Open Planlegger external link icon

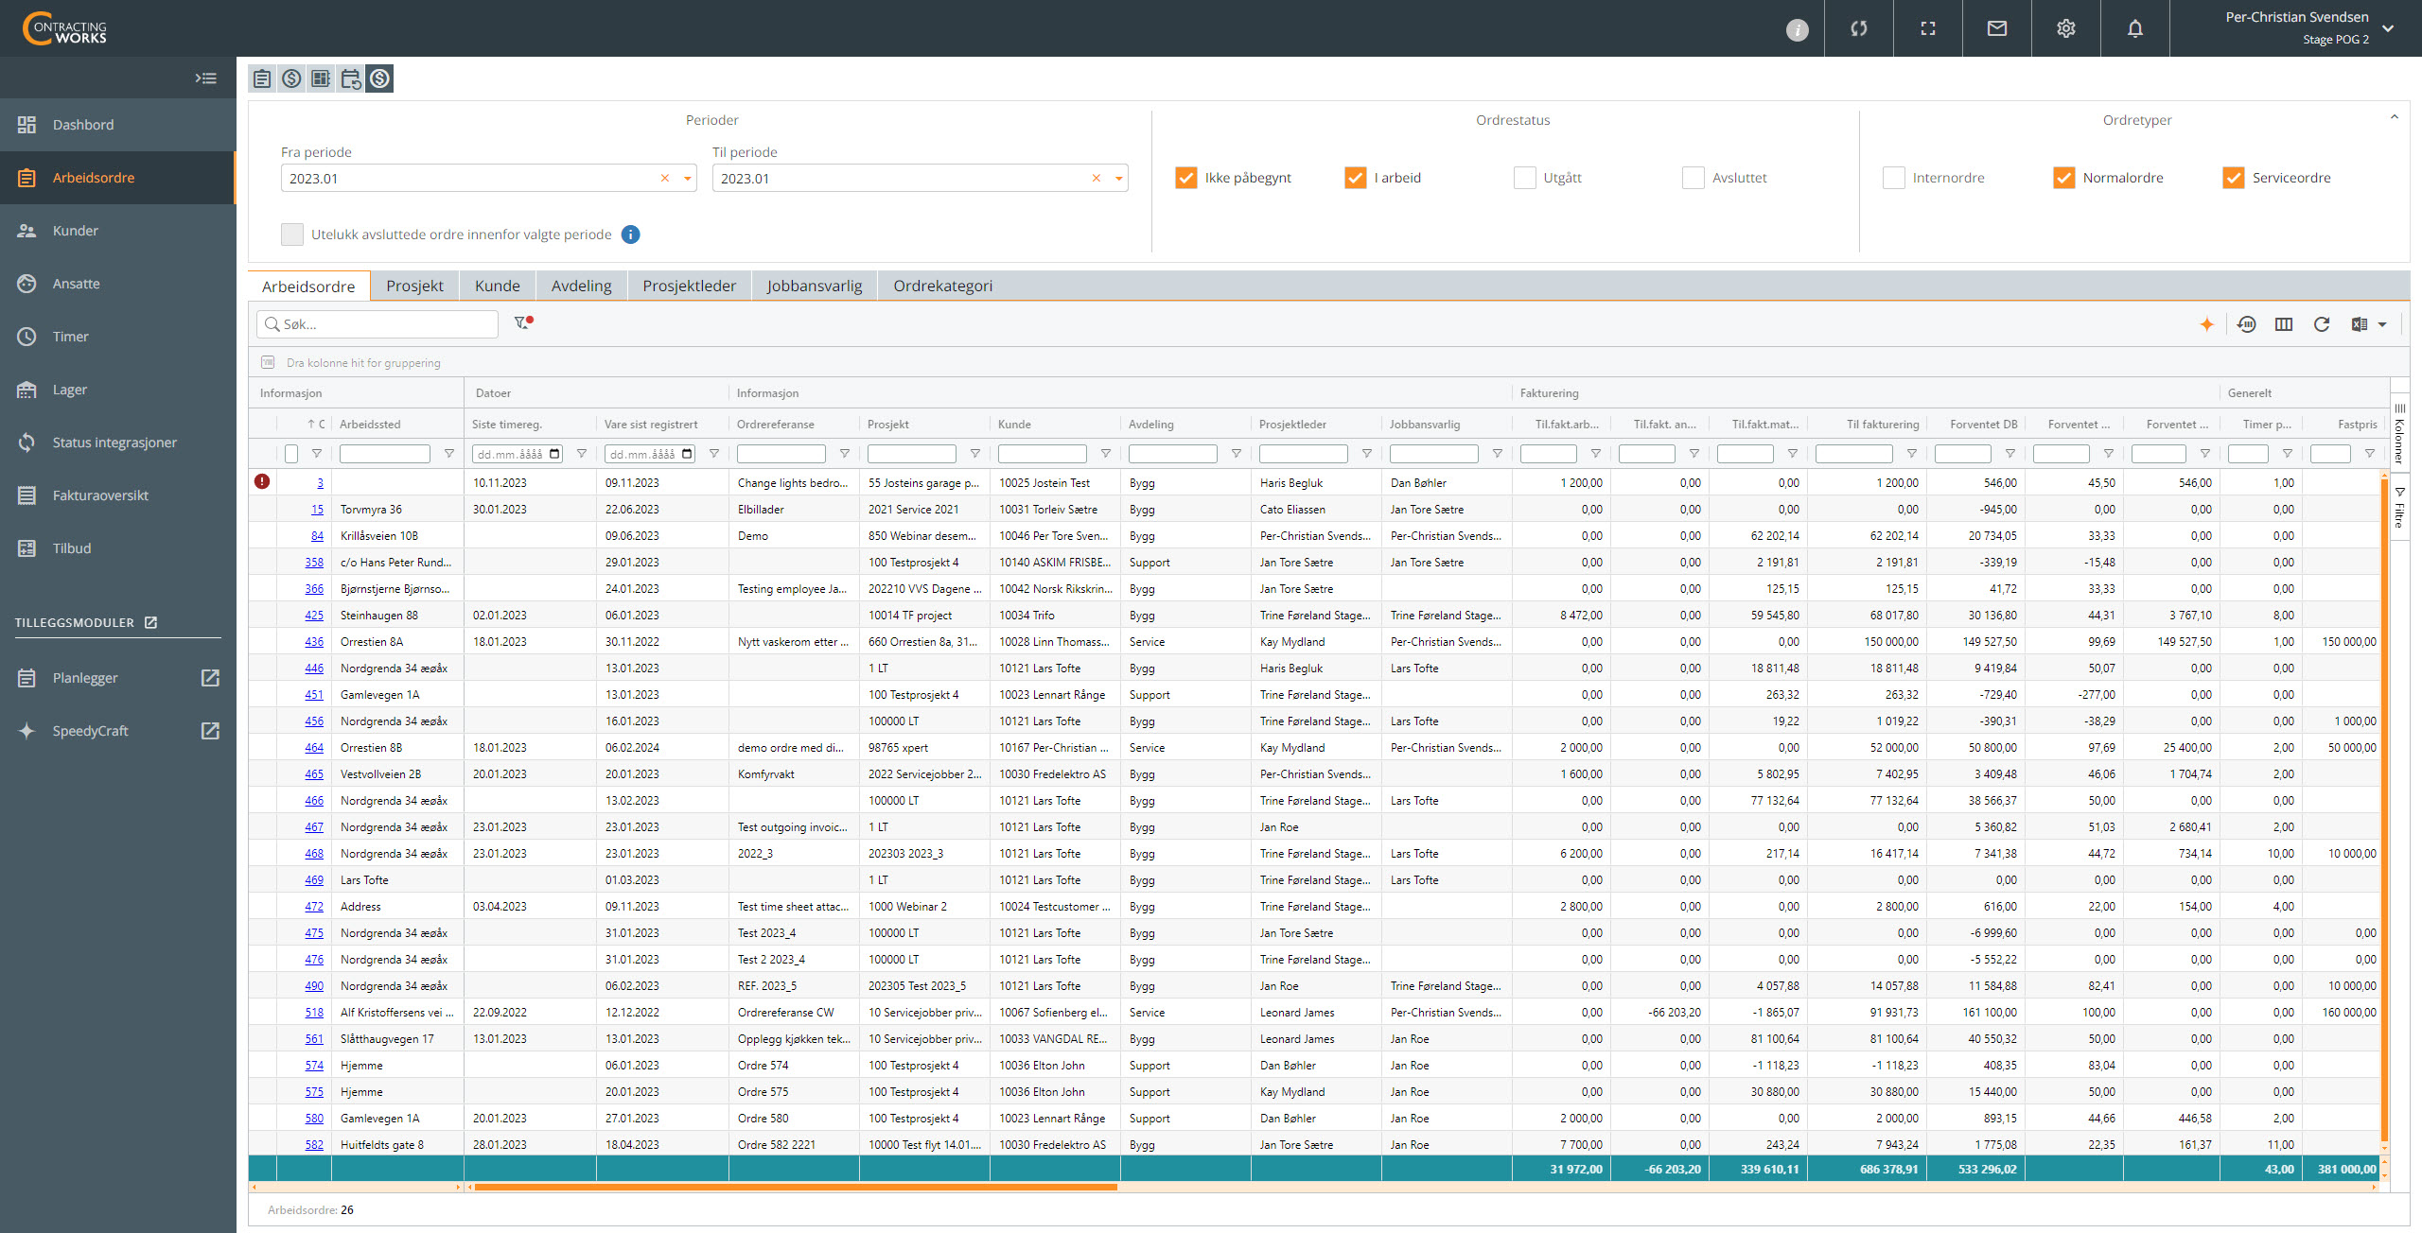(210, 678)
